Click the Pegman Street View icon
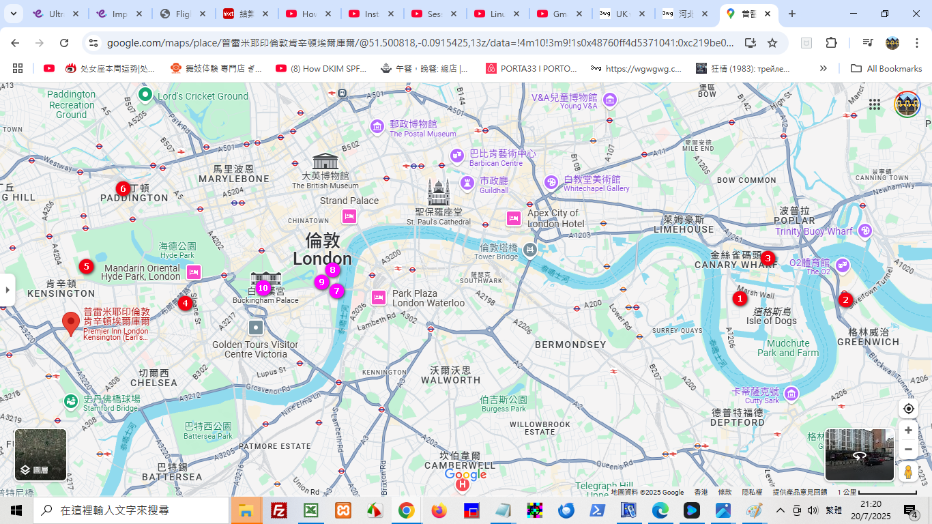The image size is (932, 524). point(908,472)
